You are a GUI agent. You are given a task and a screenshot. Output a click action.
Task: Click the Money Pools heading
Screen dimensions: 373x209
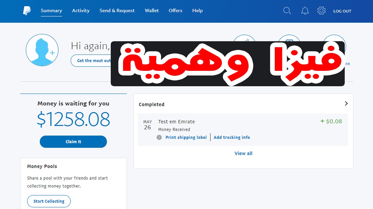point(42,166)
